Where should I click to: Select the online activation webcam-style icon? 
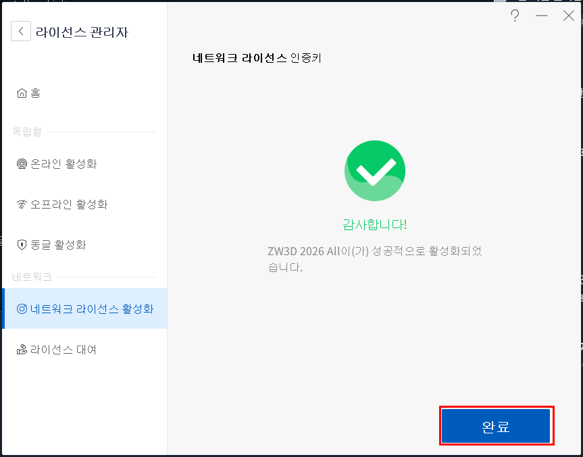click(21, 163)
